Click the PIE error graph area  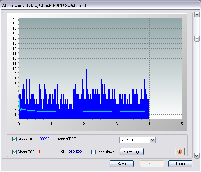tap(100, 69)
